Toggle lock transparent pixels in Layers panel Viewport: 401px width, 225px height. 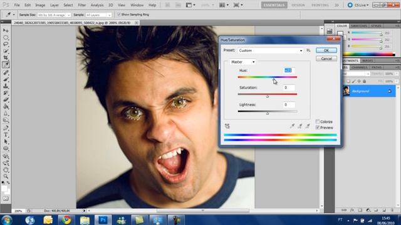(348, 81)
